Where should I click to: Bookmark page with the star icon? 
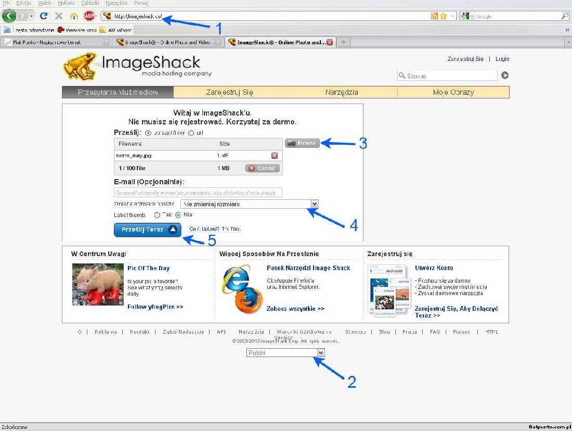[443, 16]
